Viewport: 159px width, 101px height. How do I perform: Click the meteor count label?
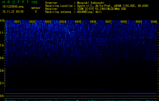pos(36,8)
